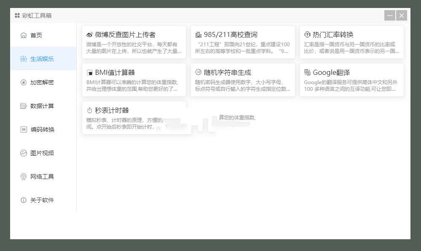Select the 首页 home icon in sidebar
The image size is (421, 251).
23,35
